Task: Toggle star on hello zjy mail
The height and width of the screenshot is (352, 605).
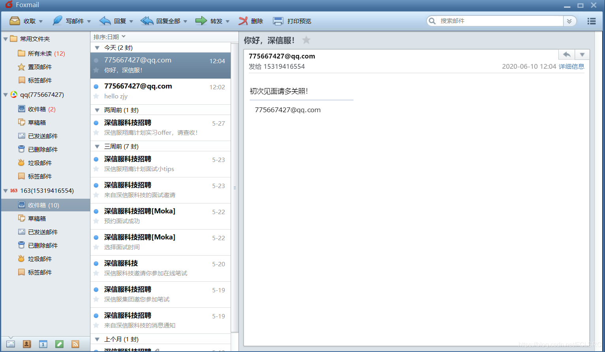Action: click(96, 96)
